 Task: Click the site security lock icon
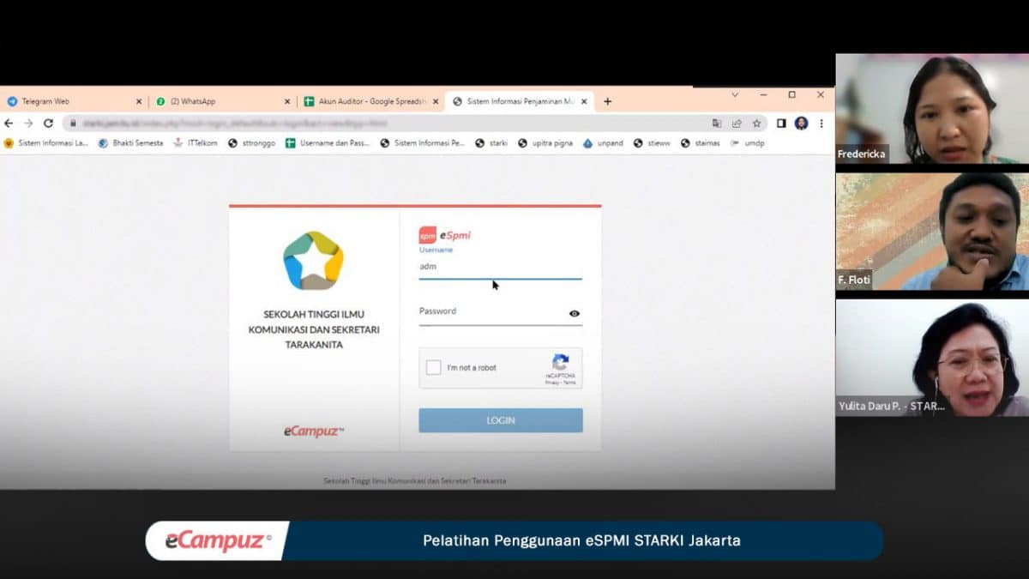[x=72, y=124]
